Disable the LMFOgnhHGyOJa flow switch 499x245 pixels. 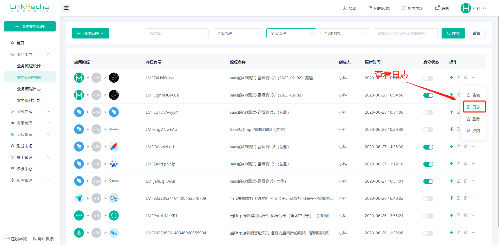coord(428,95)
